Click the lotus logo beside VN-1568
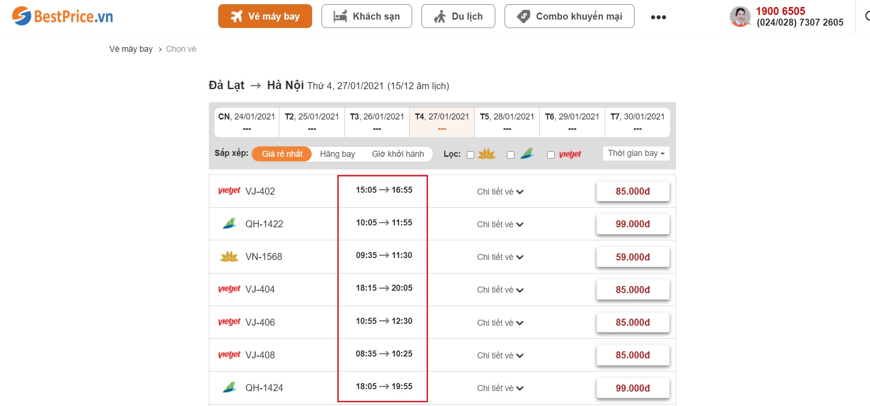Screen dimensions: 870x406 [x=229, y=257]
